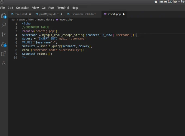Screen dimensions: 185x136
Task: Open the View menu
Action: (35, 8)
